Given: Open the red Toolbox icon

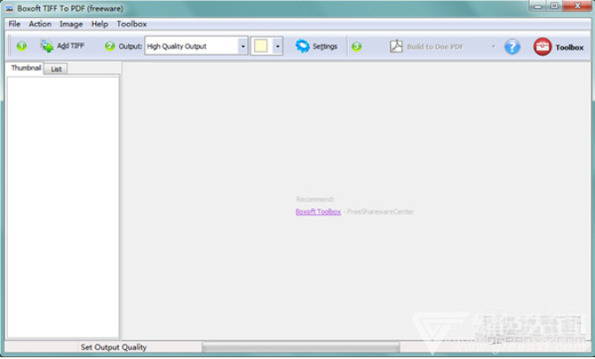Looking at the screenshot, I should point(543,47).
